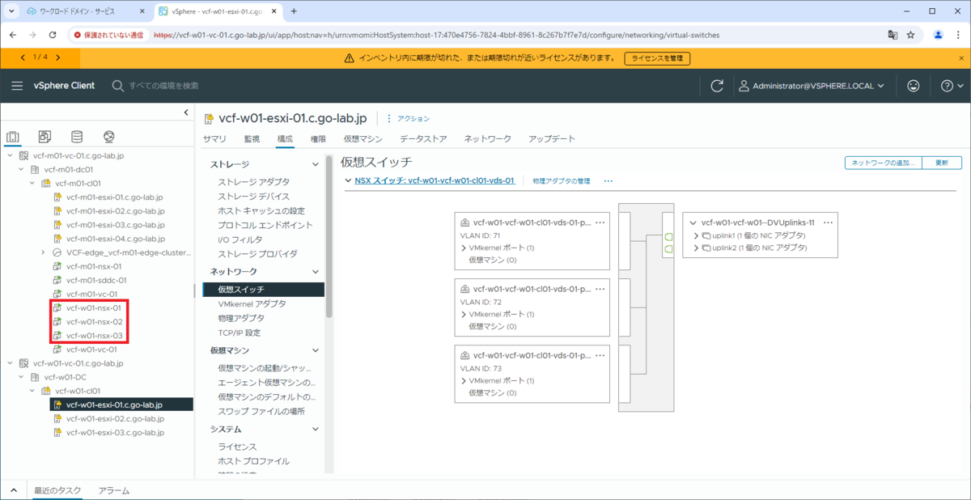Screen dimensions: 971x500
Task: Collapse vcf-w01-DC datacenter node
Action: pos(21,377)
